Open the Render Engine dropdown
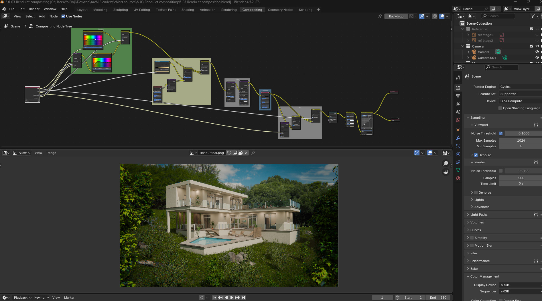542x301 pixels. pyautogui.click(x=520, y=87)
